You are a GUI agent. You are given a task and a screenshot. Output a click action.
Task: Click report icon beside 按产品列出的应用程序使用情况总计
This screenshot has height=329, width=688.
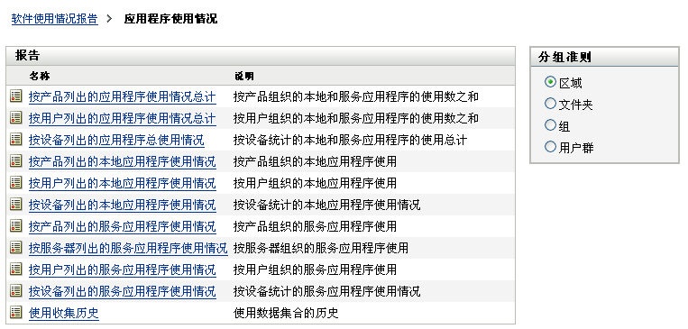coord(16,96)
